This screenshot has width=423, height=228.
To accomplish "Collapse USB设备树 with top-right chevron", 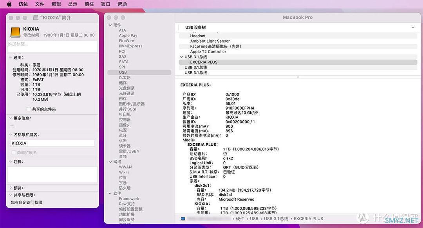I will (413, 27).
